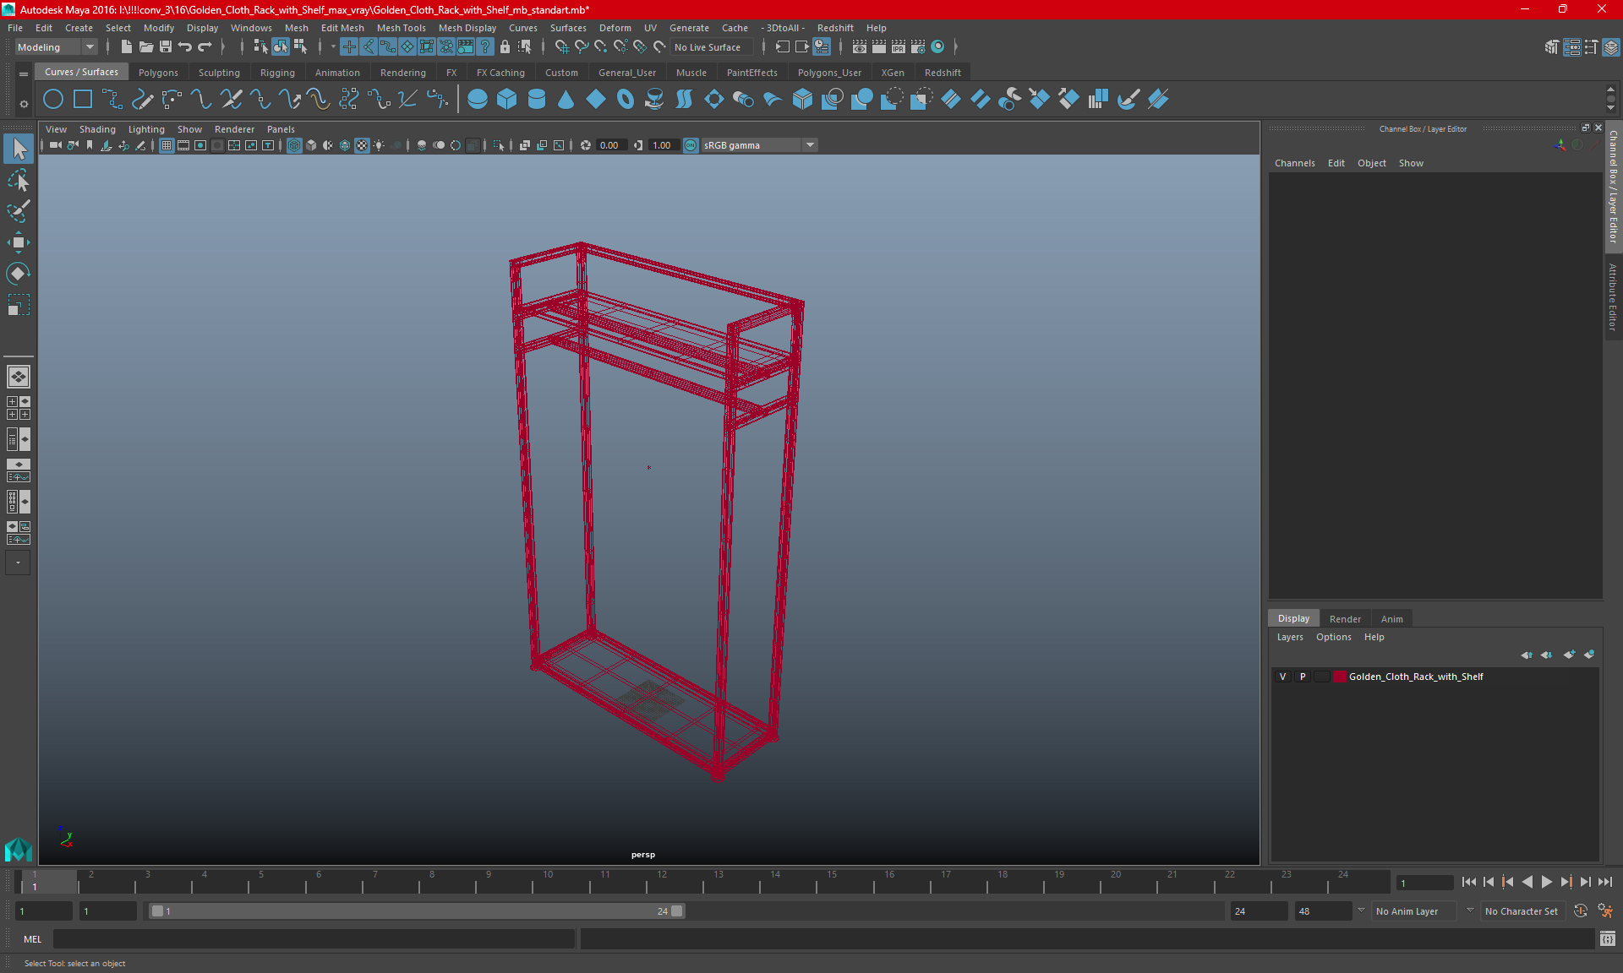Viewport: 1623px width, 973px height.
Task: Open the No Live Surface field
Action: point(710,47)
